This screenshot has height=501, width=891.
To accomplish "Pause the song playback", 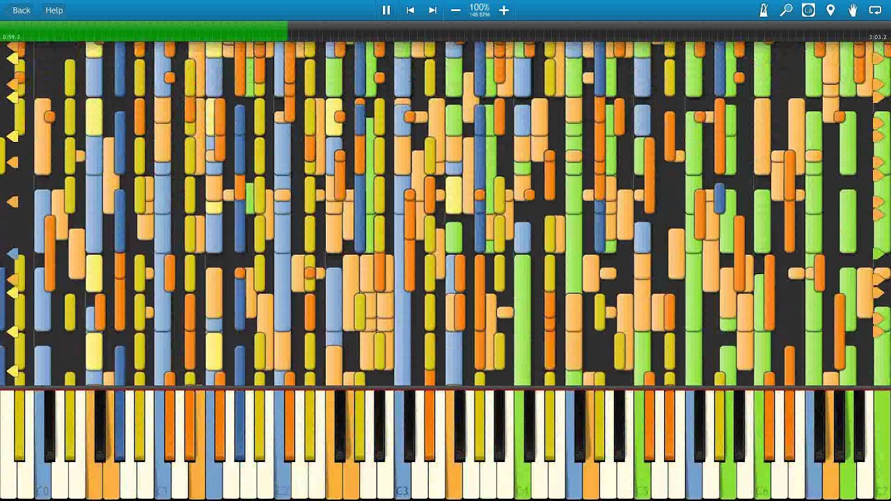I will 386,10.
